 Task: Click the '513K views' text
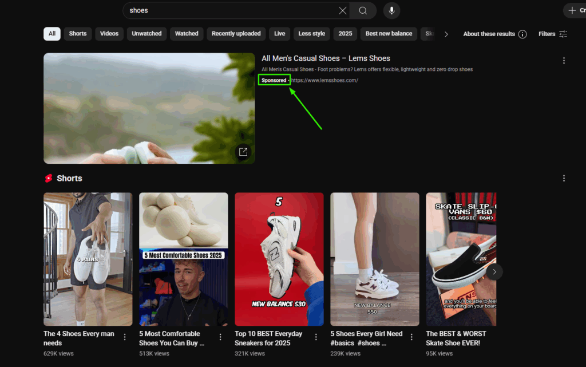click(x=154, y=354)
